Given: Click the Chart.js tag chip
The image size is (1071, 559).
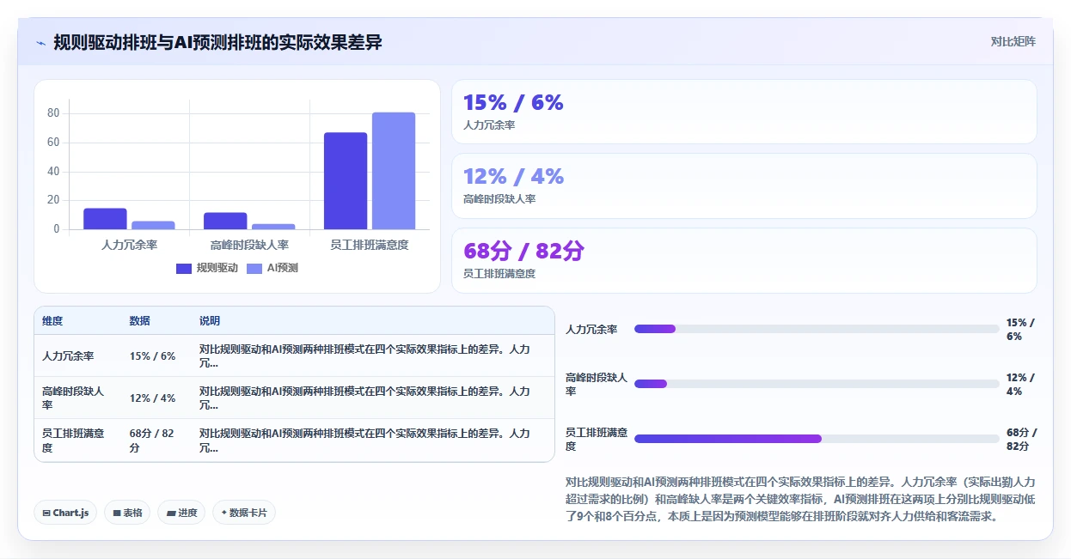Looking at the screenshot, I should (66, 513).
